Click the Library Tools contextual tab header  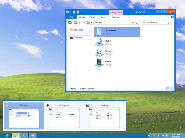pos(116,12)
